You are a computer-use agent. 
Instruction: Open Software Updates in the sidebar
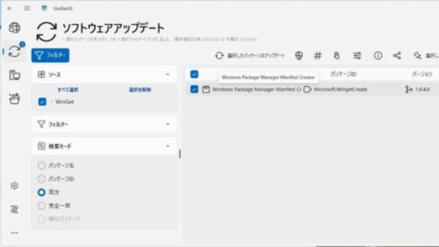point(15,52)
